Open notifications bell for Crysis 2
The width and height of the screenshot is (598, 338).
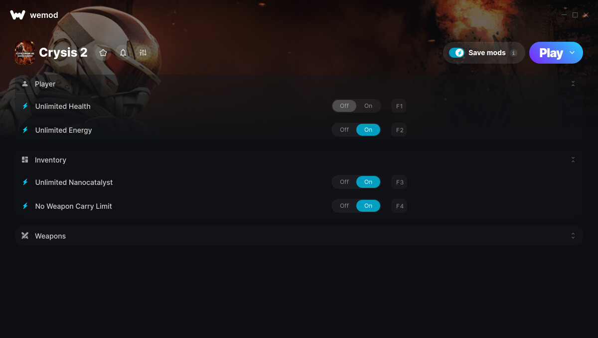pos(123,53)
